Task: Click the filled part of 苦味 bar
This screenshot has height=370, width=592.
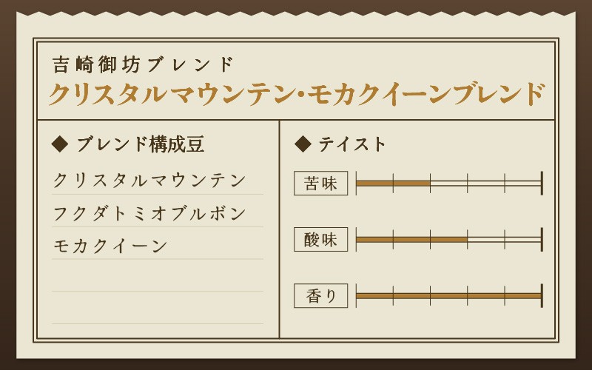Action: click(393, 183)
